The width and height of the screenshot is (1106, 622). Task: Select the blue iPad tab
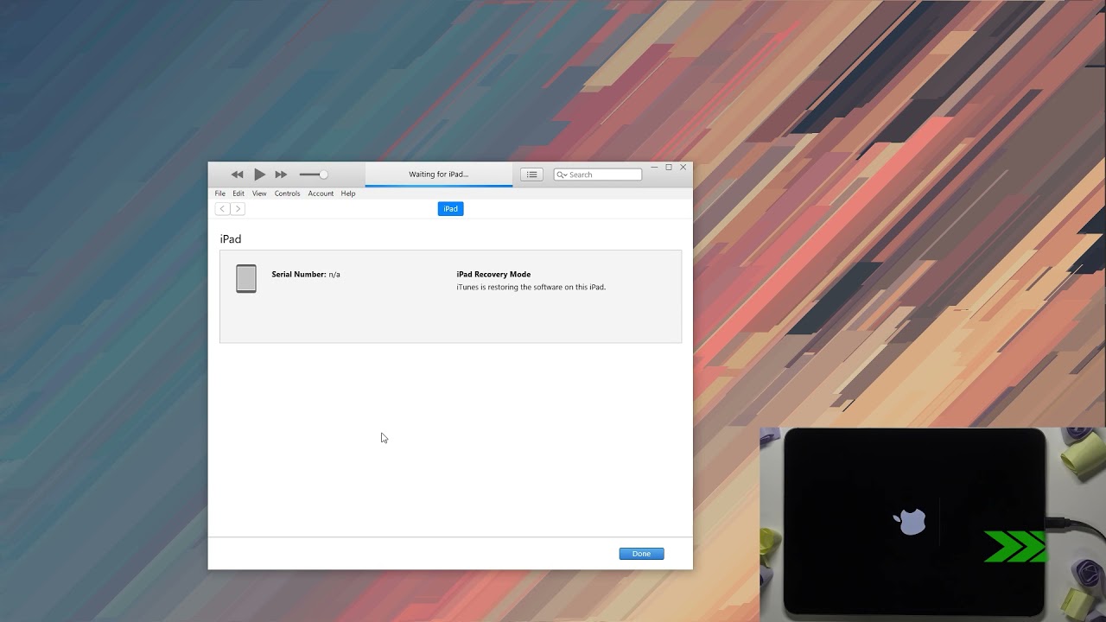point(450,209)
